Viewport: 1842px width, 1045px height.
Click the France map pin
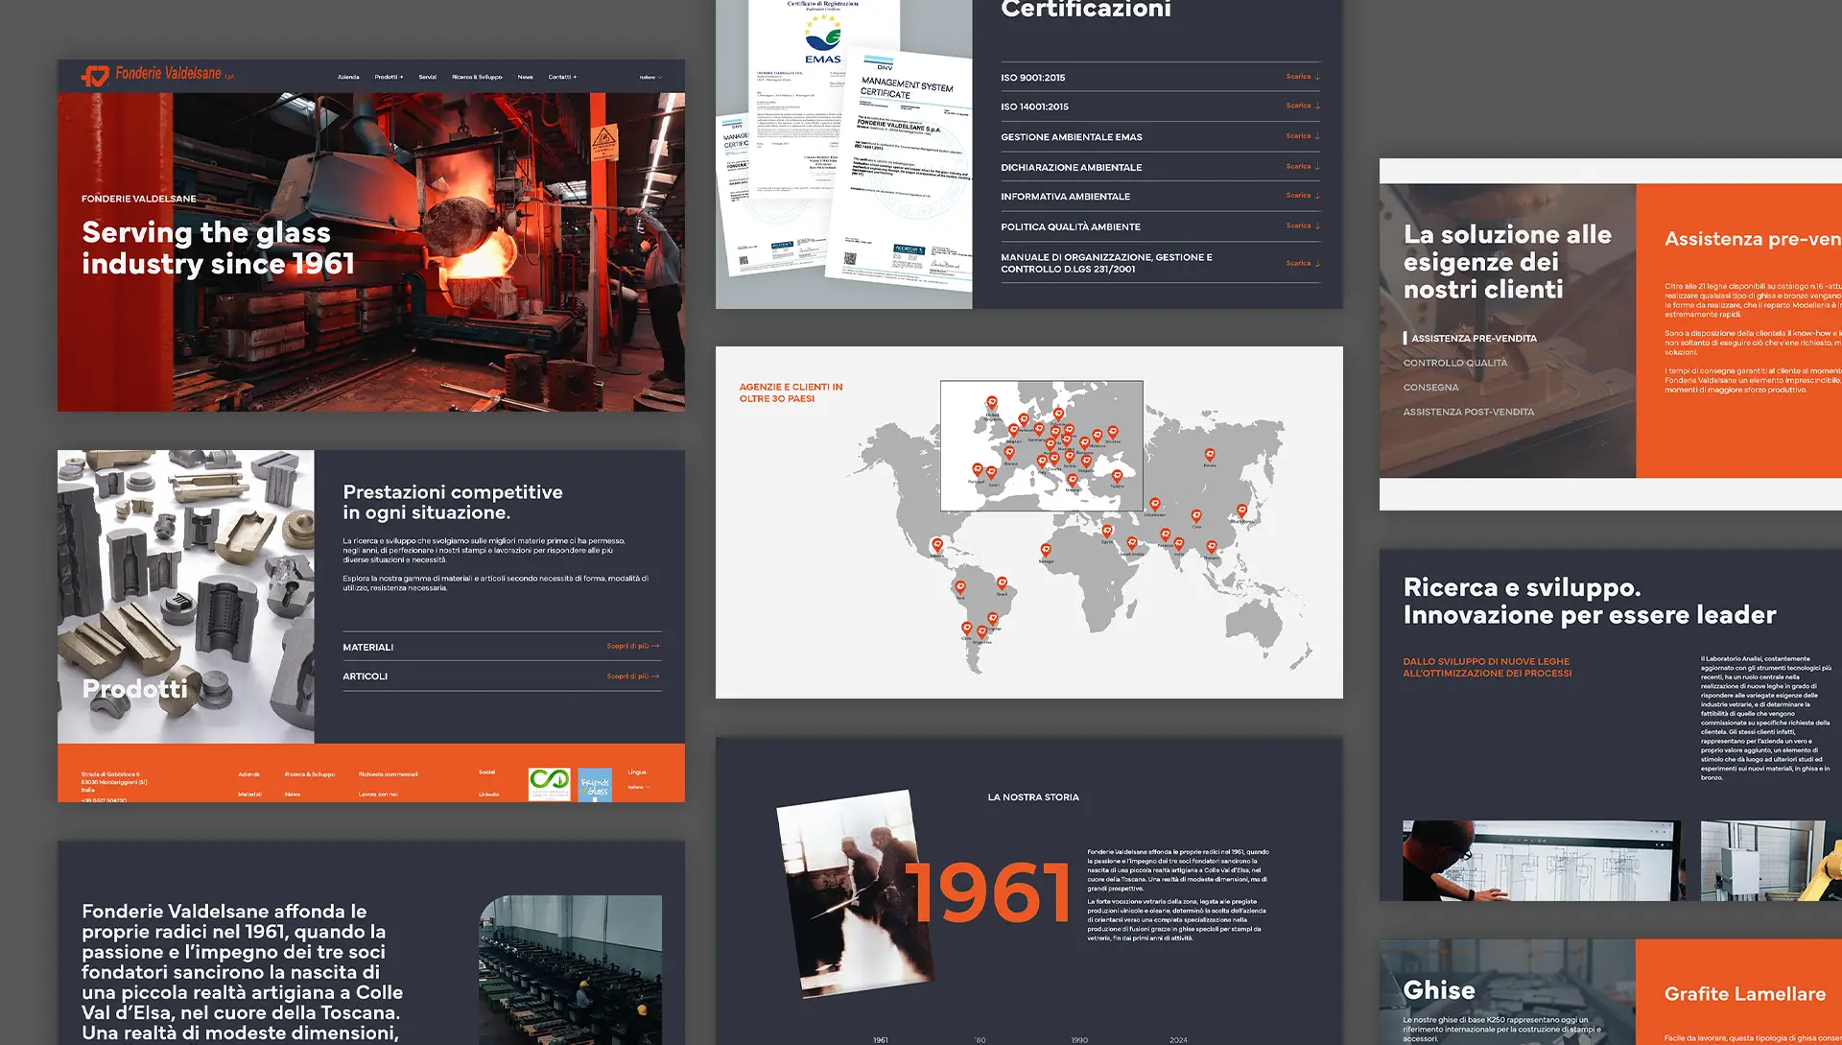click(1009, 453)
